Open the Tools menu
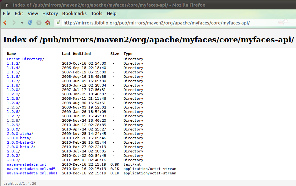 97,13
